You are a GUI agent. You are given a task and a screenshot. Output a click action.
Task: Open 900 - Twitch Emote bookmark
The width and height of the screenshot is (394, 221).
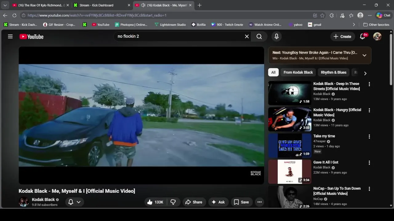227,25
